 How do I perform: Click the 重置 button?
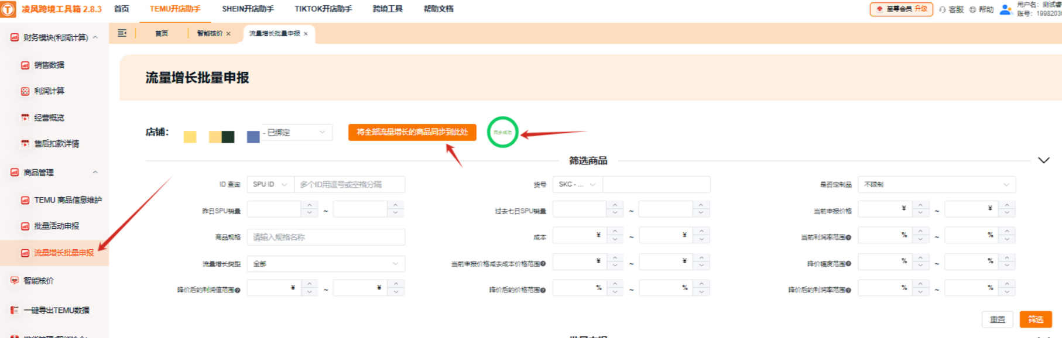(998, 319)
